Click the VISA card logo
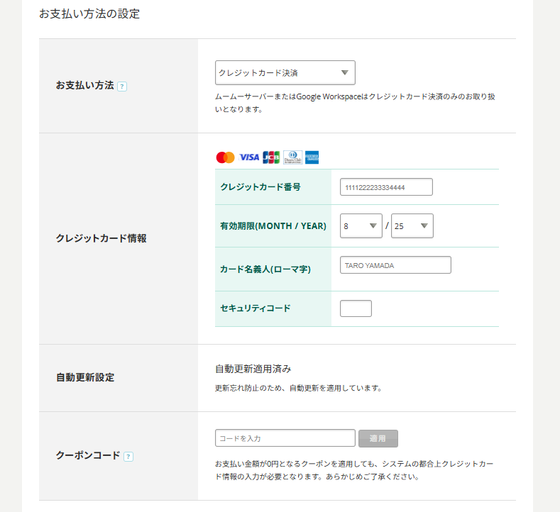 tap(249, 157)
